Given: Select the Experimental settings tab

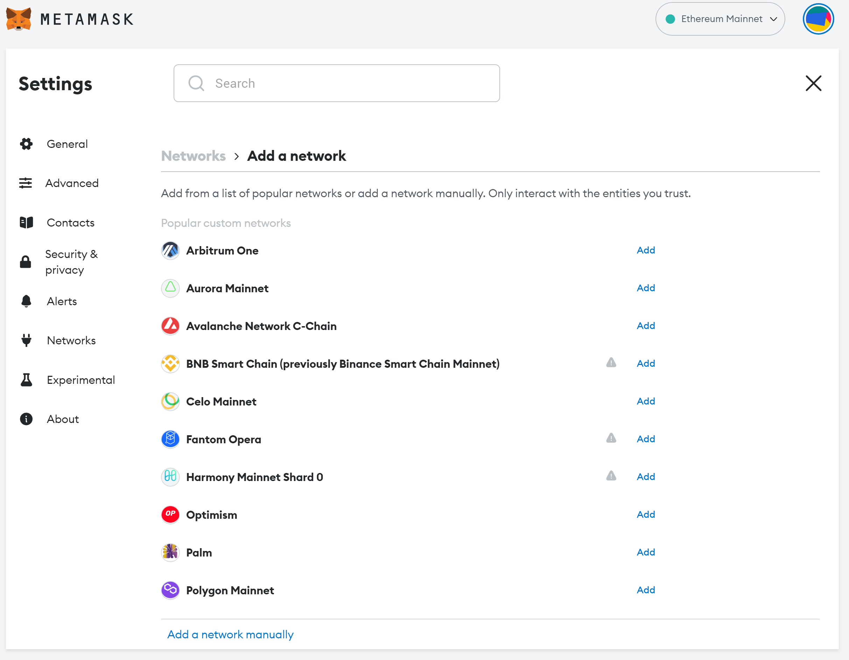Looking at the screenshot, I should (x=80, y=380).
